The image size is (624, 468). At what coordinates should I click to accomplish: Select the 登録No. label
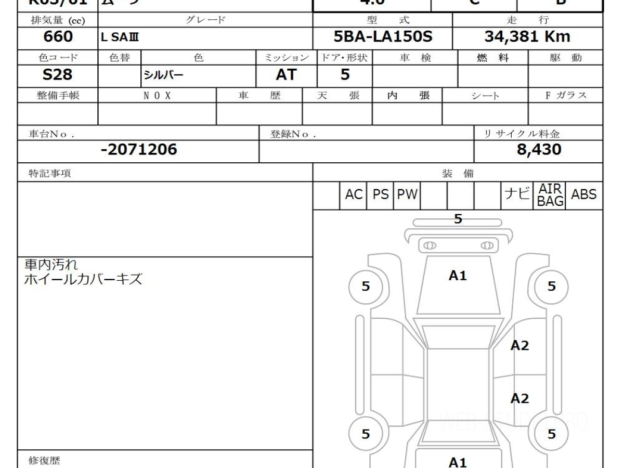[293, 134]
